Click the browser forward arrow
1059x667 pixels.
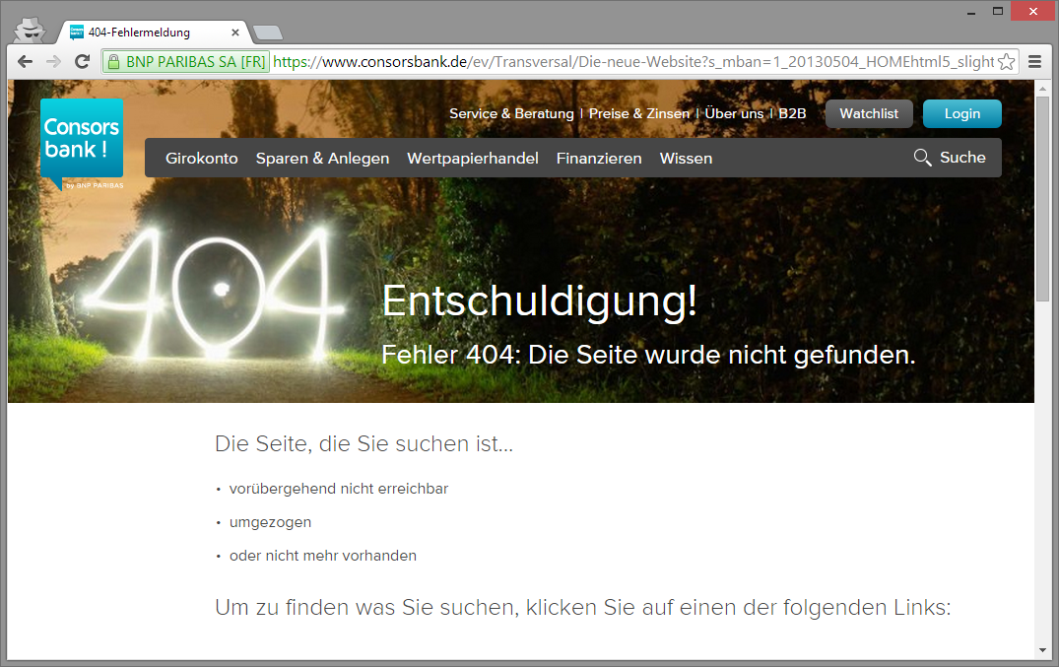click(x=53, y=61)
